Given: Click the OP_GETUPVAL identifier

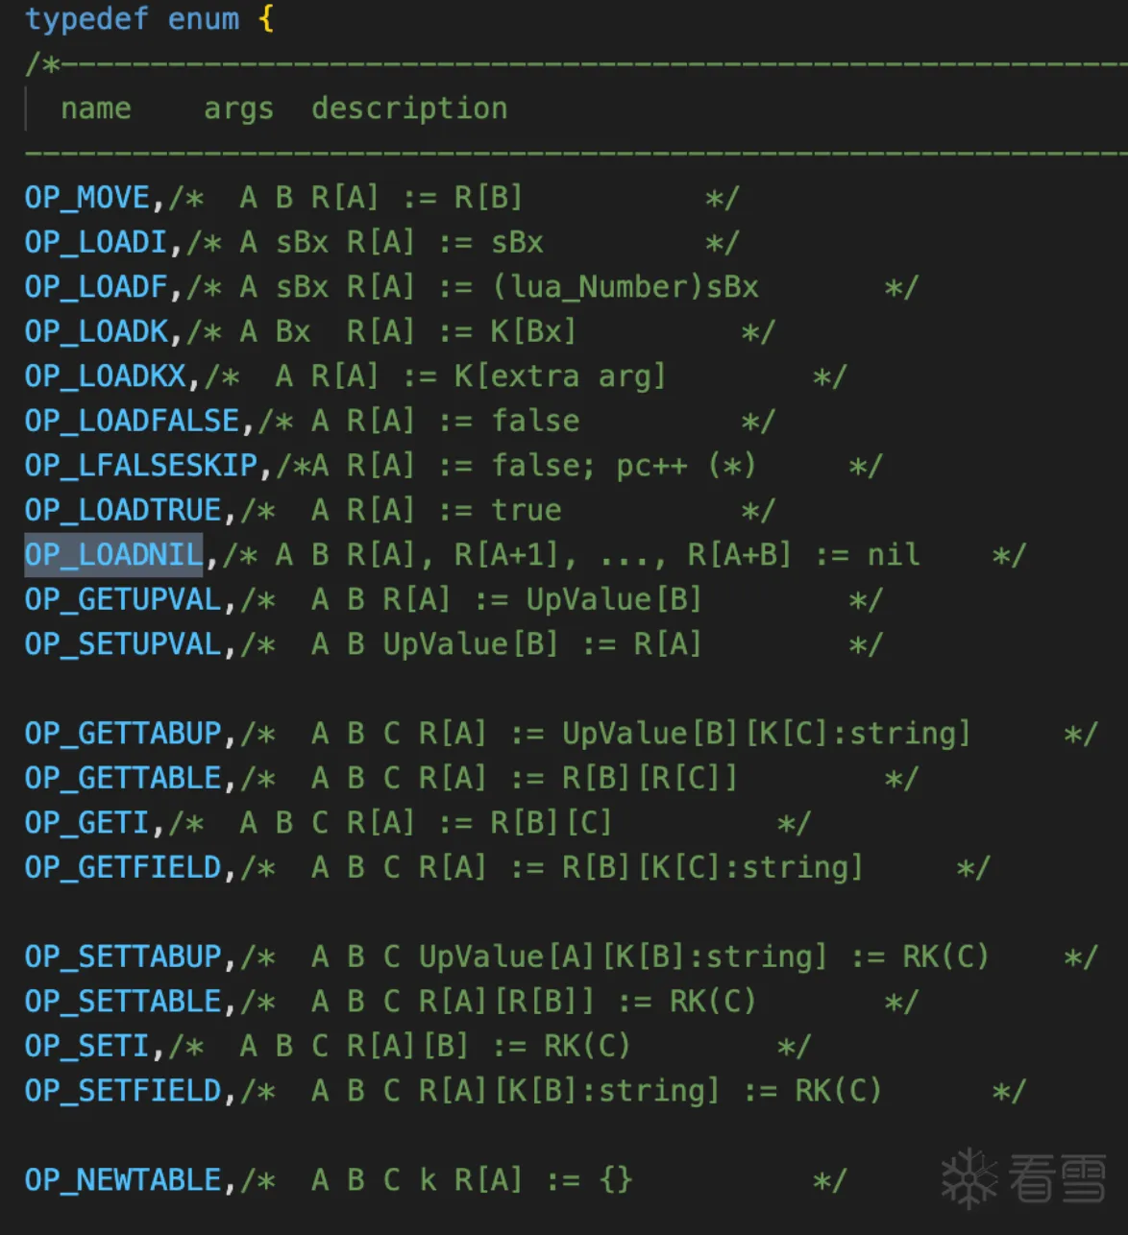Looking at the screenshot, I should pyautogui.click(x=123, y=599).
